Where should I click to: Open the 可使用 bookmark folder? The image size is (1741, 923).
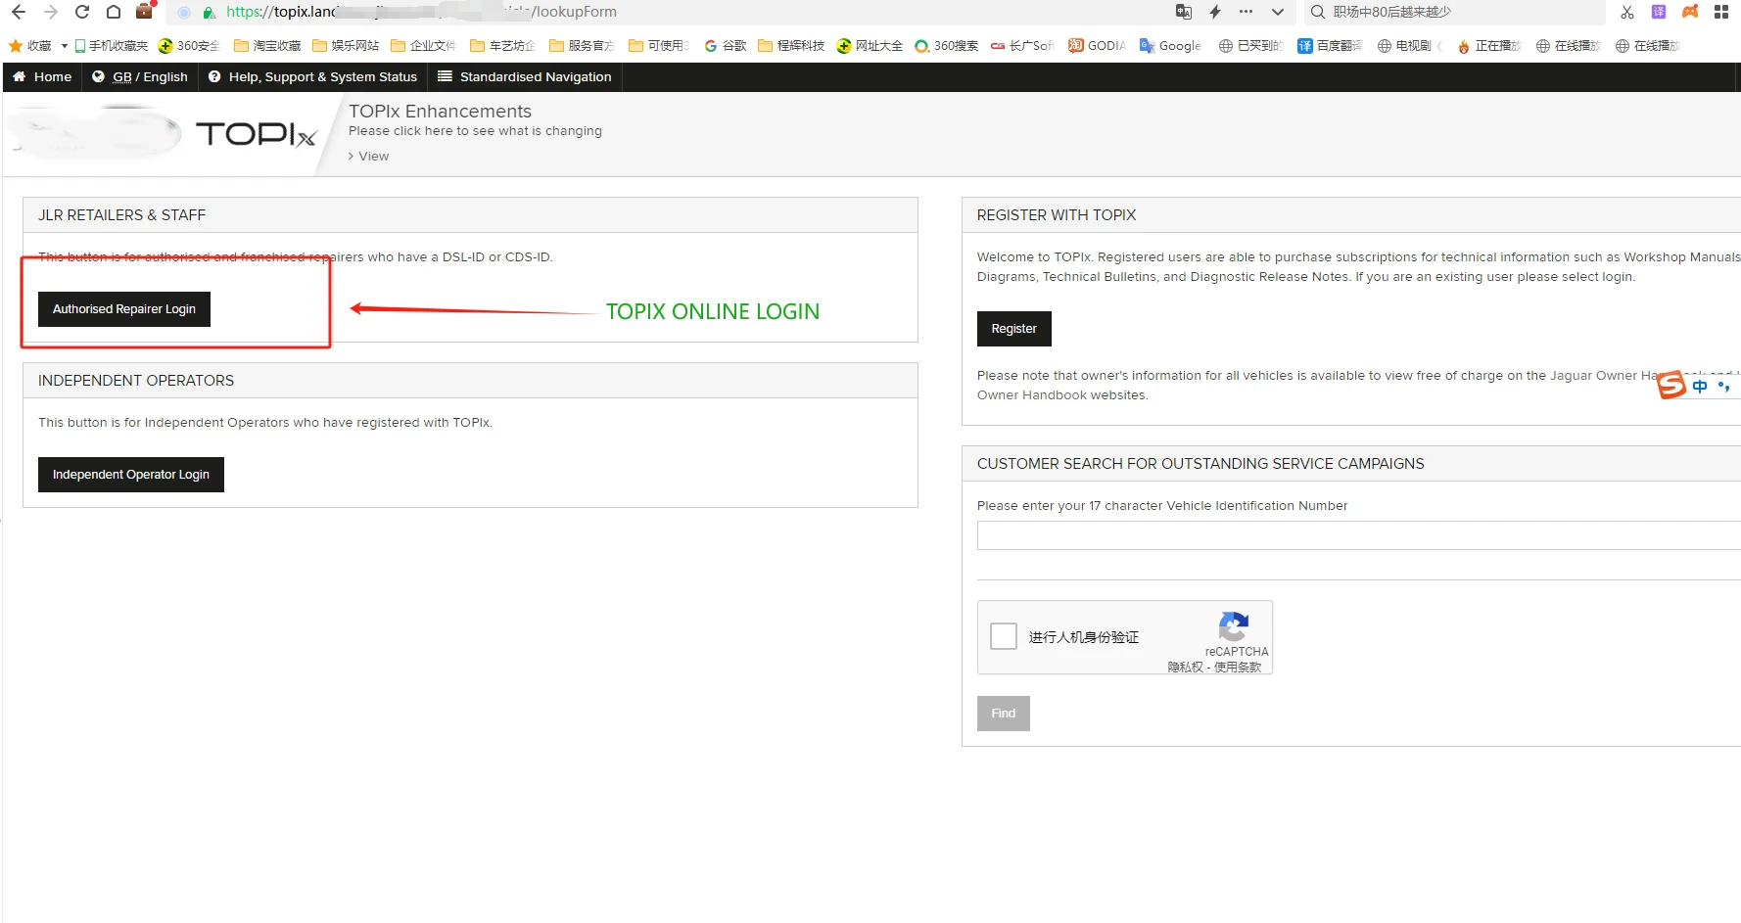coord(660,46)
